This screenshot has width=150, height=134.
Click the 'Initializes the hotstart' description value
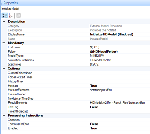(103, 30)
